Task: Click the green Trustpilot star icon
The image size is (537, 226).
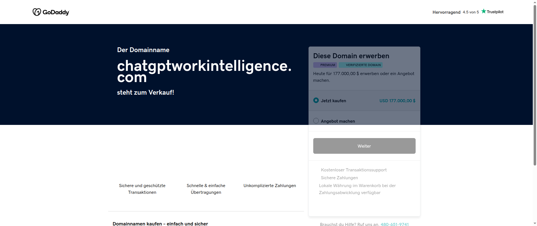Action: 484,11
